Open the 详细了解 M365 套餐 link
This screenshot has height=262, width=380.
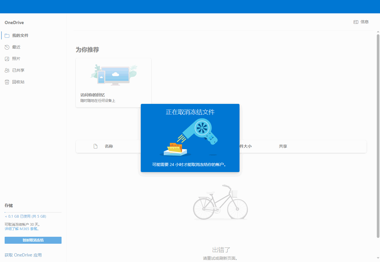coord(22,229)
